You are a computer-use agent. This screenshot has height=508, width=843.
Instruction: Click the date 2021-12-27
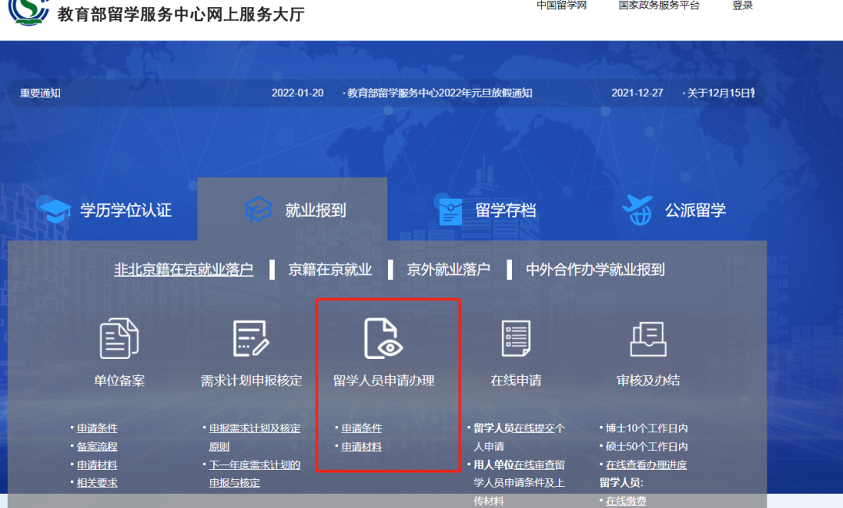[637, 93]
